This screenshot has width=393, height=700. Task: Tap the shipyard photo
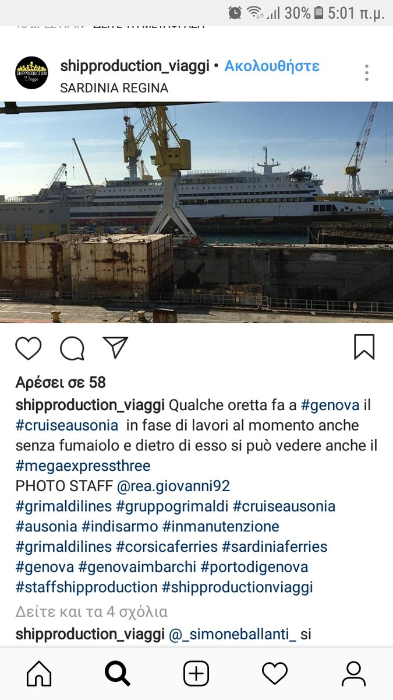tap(196, 212)
